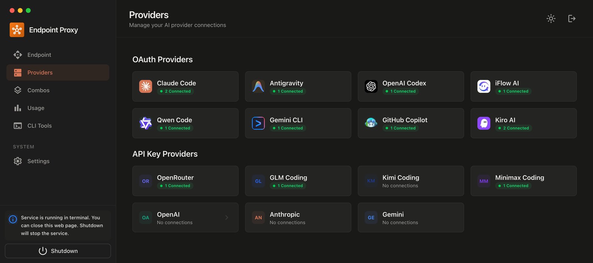The image size is (593, 263).
Task: Click the macOS yellow minimize window button
Action: [x=20, y=10]
